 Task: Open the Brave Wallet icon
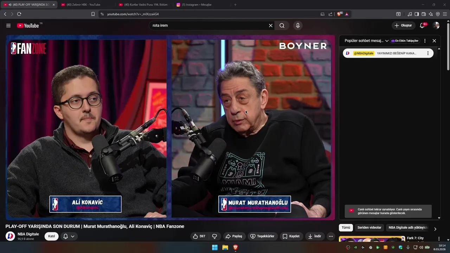pyautogui.click(x=424, y=14)
